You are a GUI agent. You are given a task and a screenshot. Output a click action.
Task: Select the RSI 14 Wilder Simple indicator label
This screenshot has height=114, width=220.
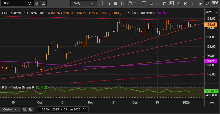click(x=18, y=87)
